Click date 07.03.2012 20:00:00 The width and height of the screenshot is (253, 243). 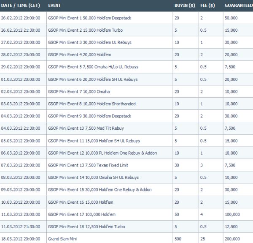[21, 165]
